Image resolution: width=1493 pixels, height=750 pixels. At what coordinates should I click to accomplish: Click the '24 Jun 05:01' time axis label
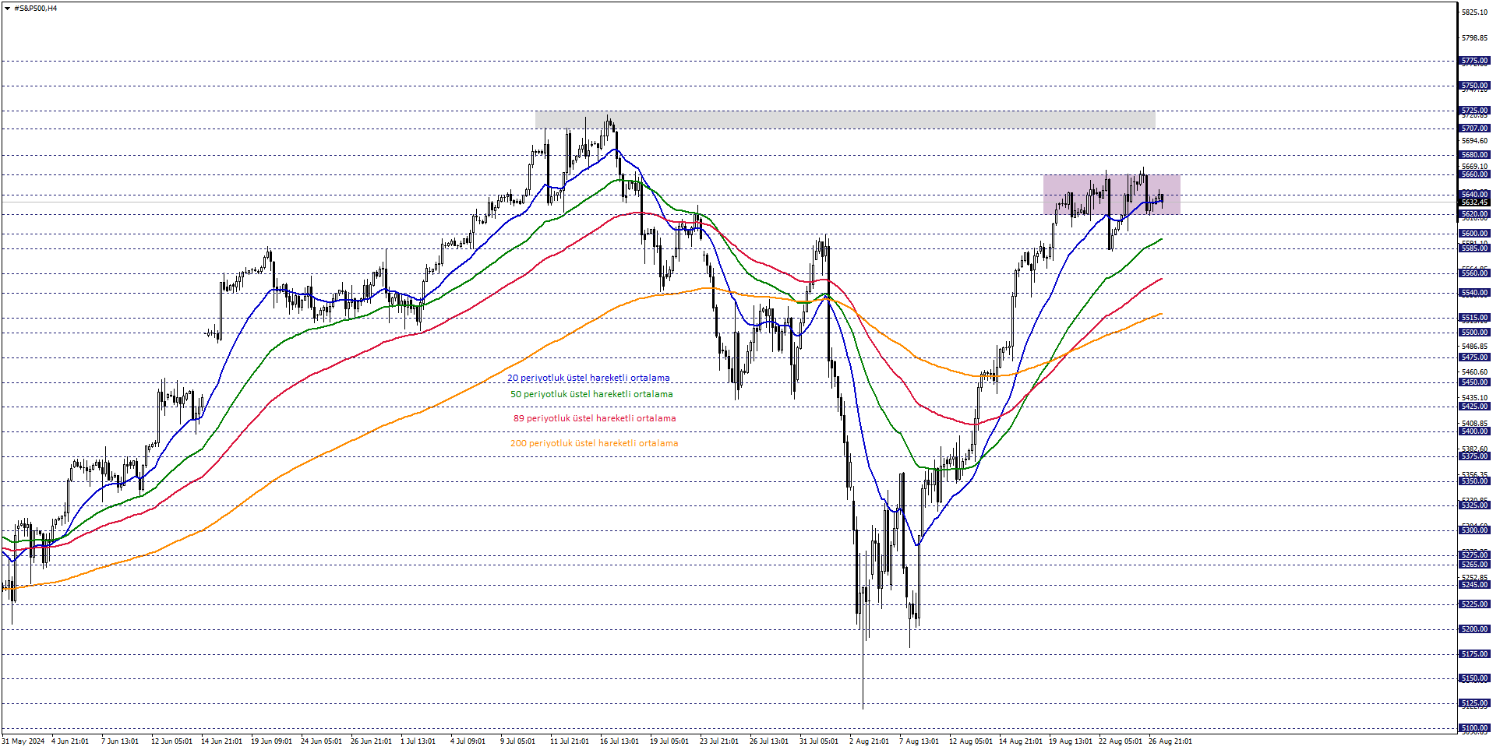[x=321, y=741]
